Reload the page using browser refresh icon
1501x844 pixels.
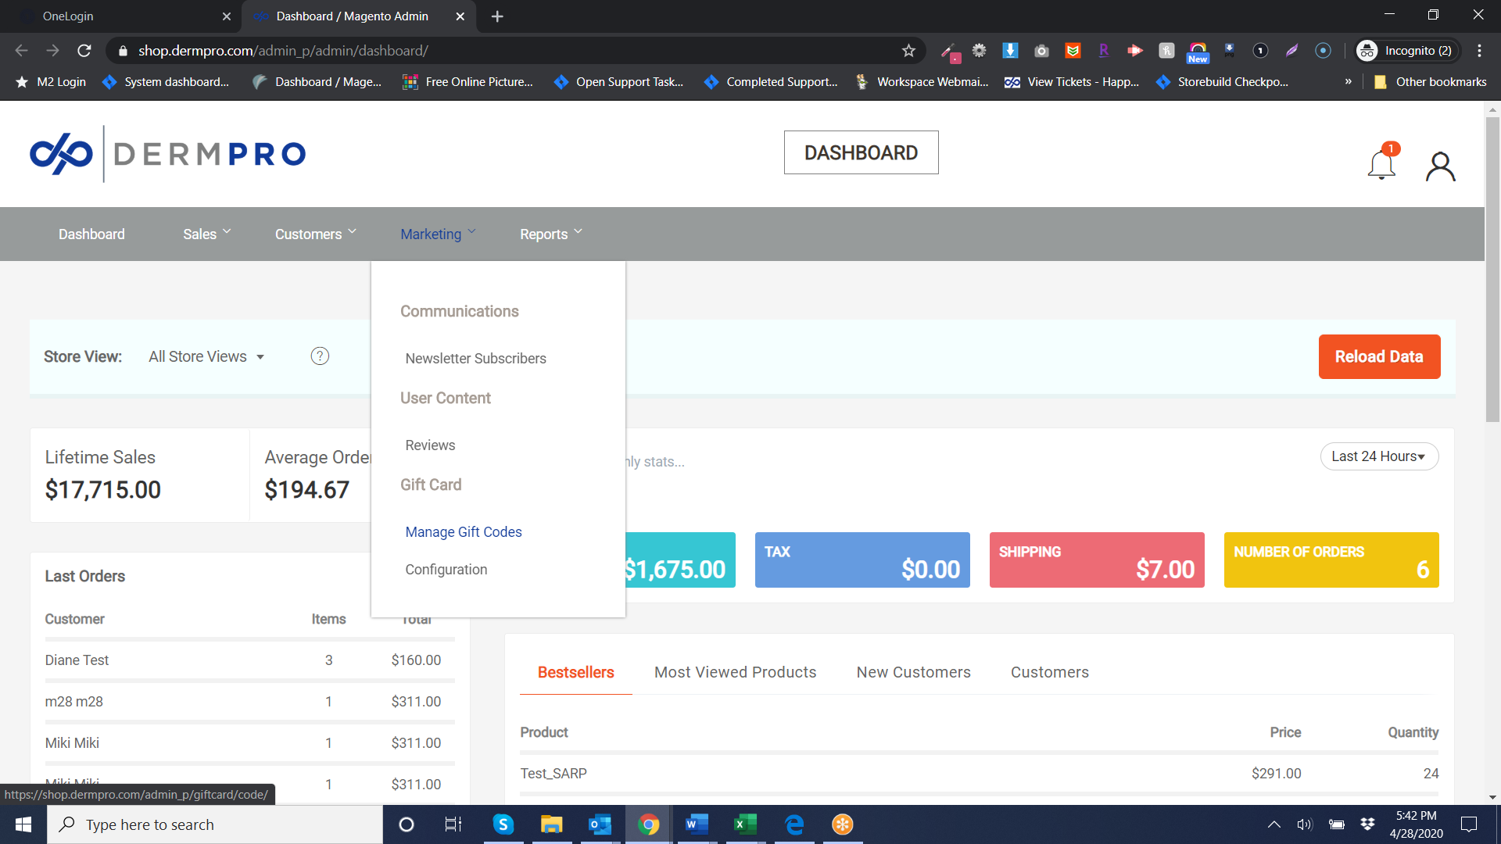click(x=84, y=51)
